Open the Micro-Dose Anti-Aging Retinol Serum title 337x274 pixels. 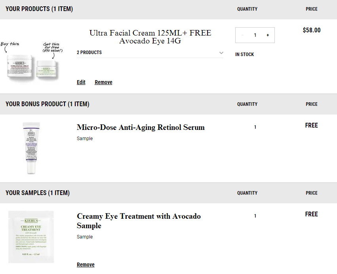[141, 127]
